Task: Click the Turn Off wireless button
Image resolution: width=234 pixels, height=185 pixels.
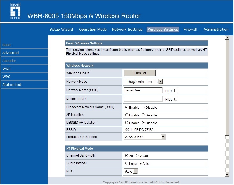Action: tap(140, 73)
